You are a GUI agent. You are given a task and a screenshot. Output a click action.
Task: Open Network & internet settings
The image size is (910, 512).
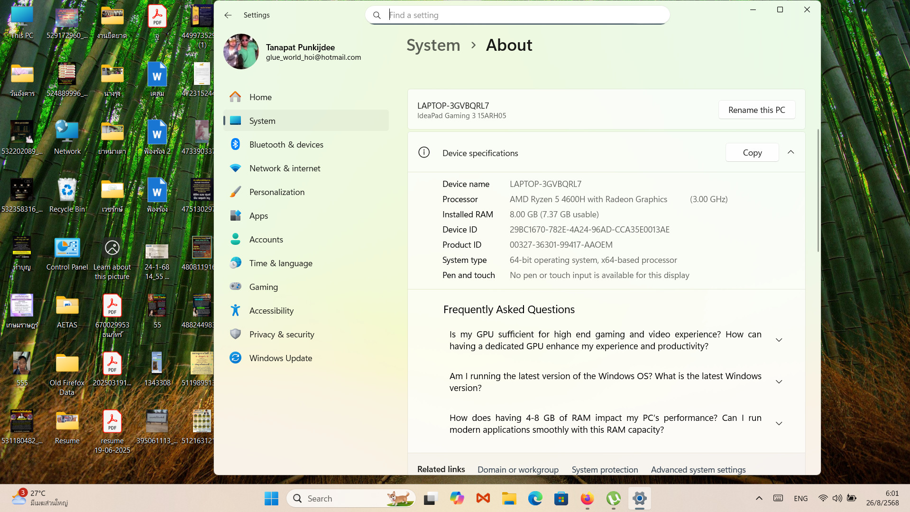click(x=306, y=168)
